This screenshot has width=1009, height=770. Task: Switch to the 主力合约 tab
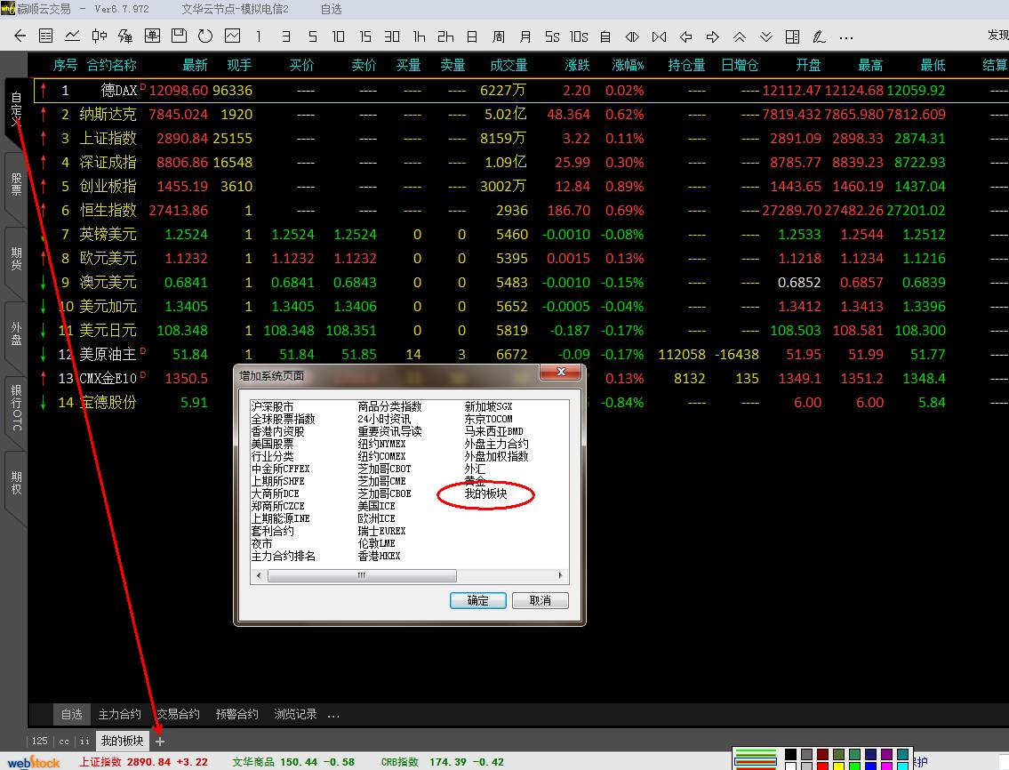[x=119, y=714]
